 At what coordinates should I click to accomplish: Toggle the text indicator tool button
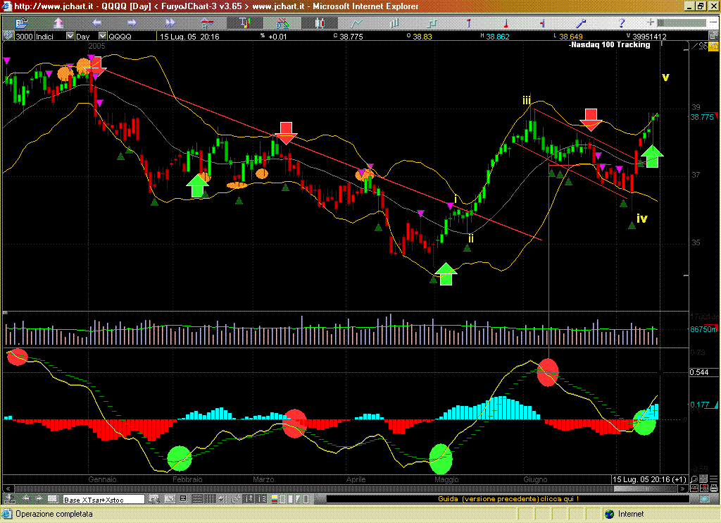tap(245, 23)
